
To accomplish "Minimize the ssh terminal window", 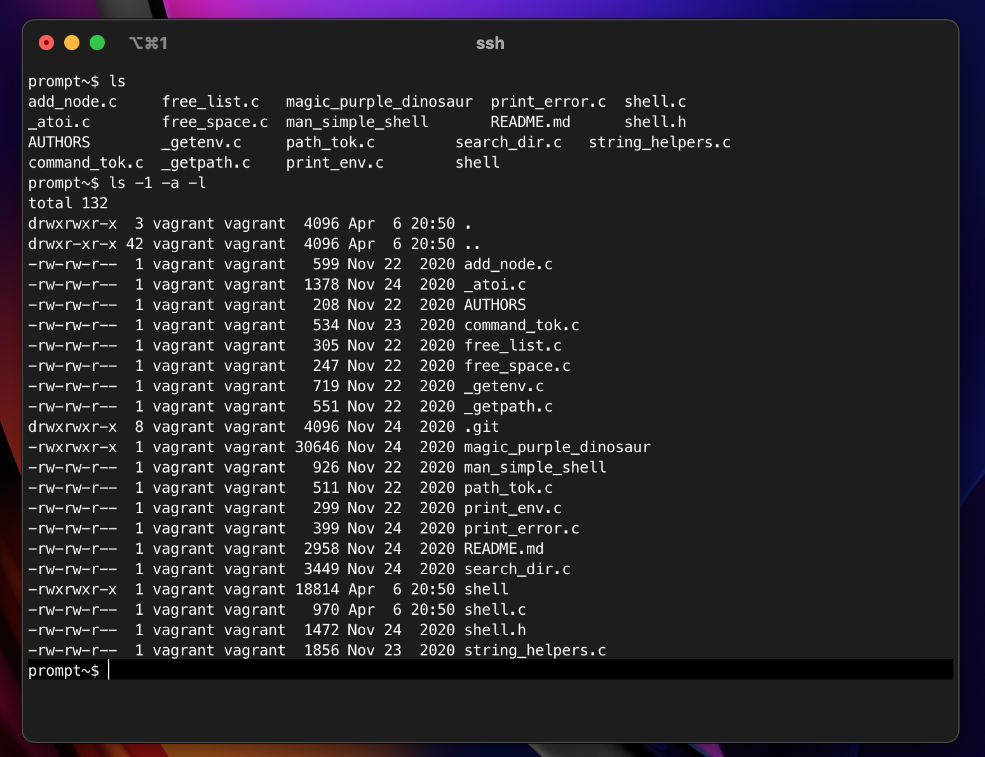I will (x=72, y=43).
